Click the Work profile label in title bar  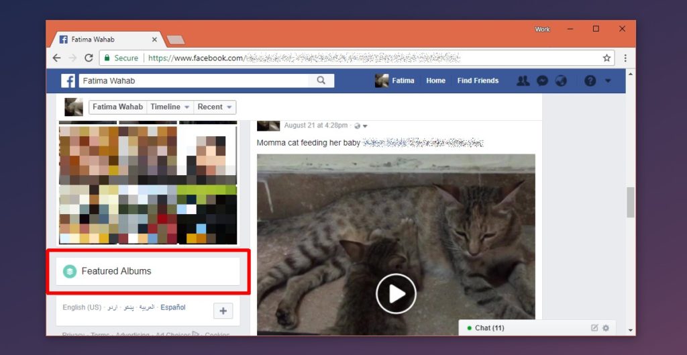tap(542, 30)
